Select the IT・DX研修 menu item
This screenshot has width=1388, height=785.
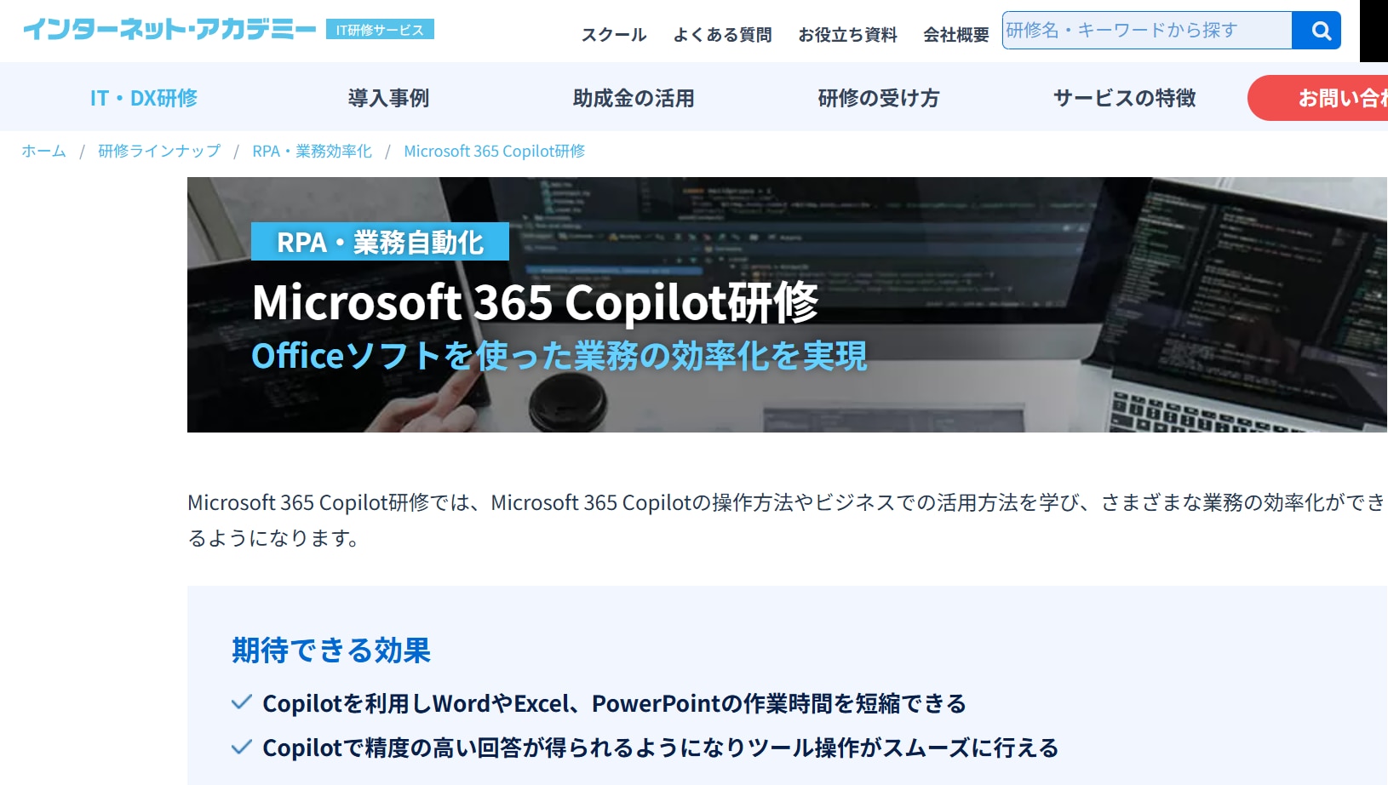point(144,98)
